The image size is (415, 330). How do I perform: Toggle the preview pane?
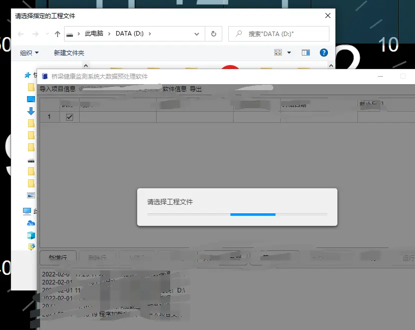tap(306, 53)
